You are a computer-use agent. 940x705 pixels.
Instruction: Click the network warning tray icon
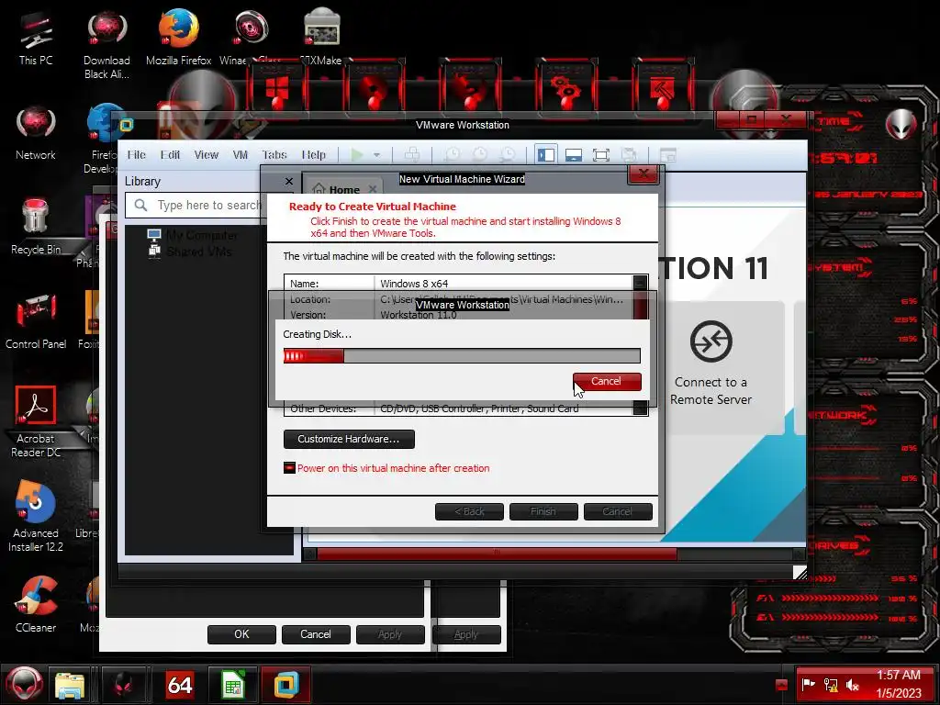[x=830, y=685]
